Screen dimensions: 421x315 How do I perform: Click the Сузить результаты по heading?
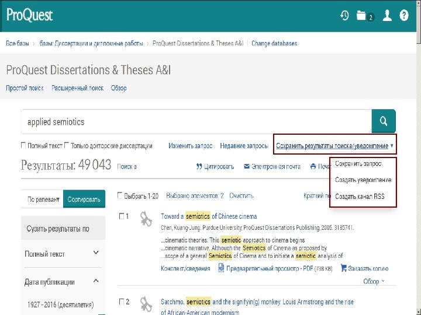(58, 229)
